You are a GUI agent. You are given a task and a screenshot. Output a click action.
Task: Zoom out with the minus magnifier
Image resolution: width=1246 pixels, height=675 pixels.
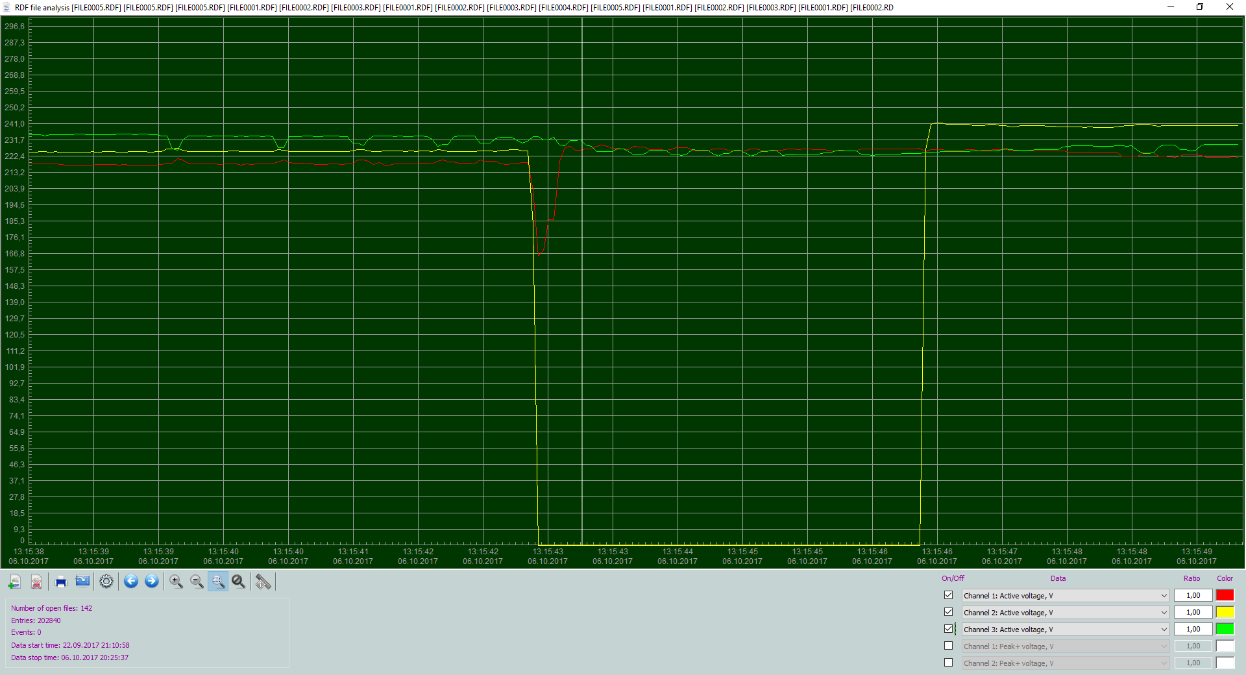point(197,582)
